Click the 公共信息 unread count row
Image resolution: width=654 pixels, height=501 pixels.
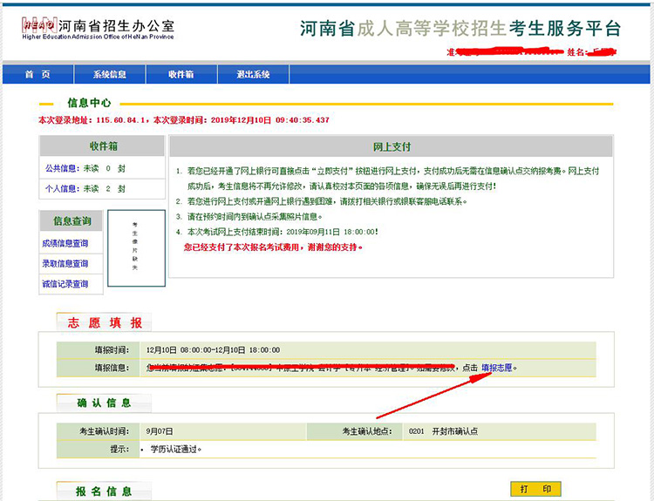85,168
